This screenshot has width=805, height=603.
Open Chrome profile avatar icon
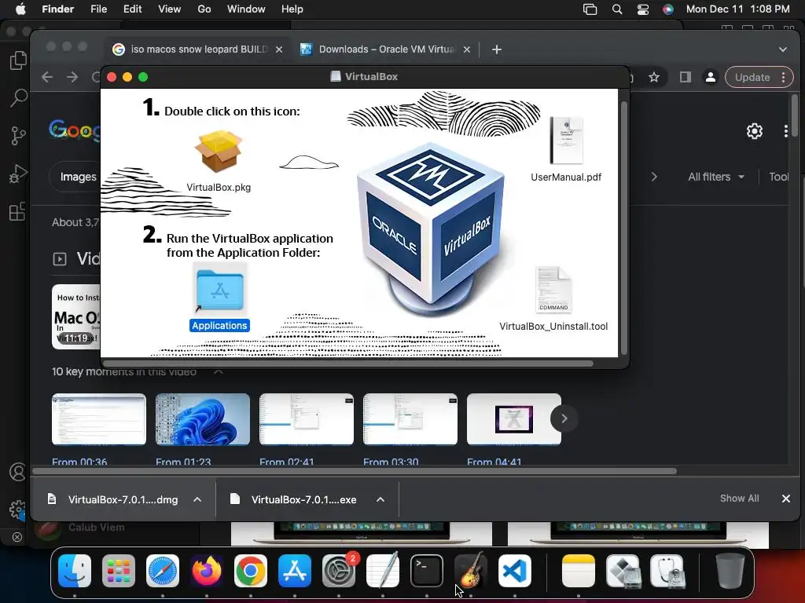pos(711,78)
